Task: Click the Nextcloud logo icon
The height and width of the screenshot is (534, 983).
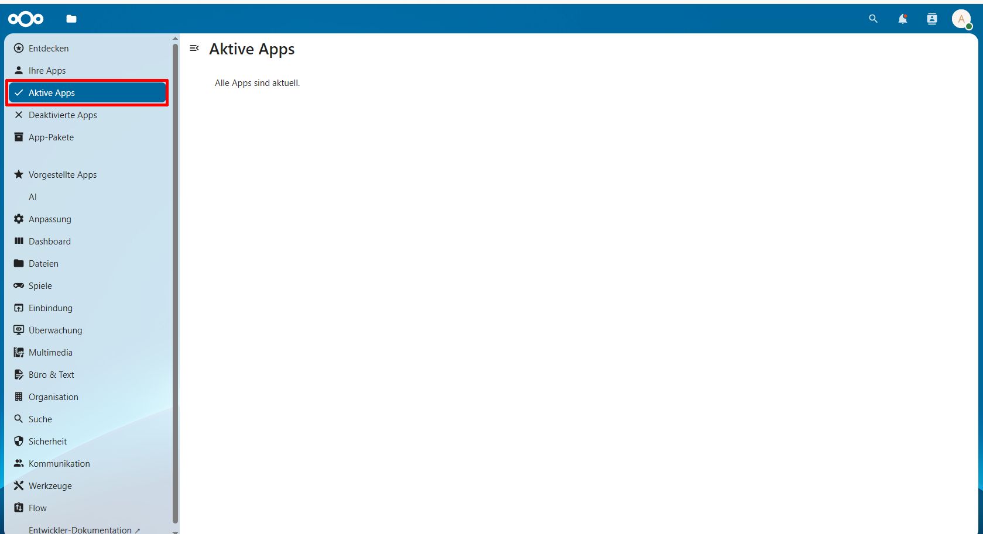Action: (x=26, y=19)
